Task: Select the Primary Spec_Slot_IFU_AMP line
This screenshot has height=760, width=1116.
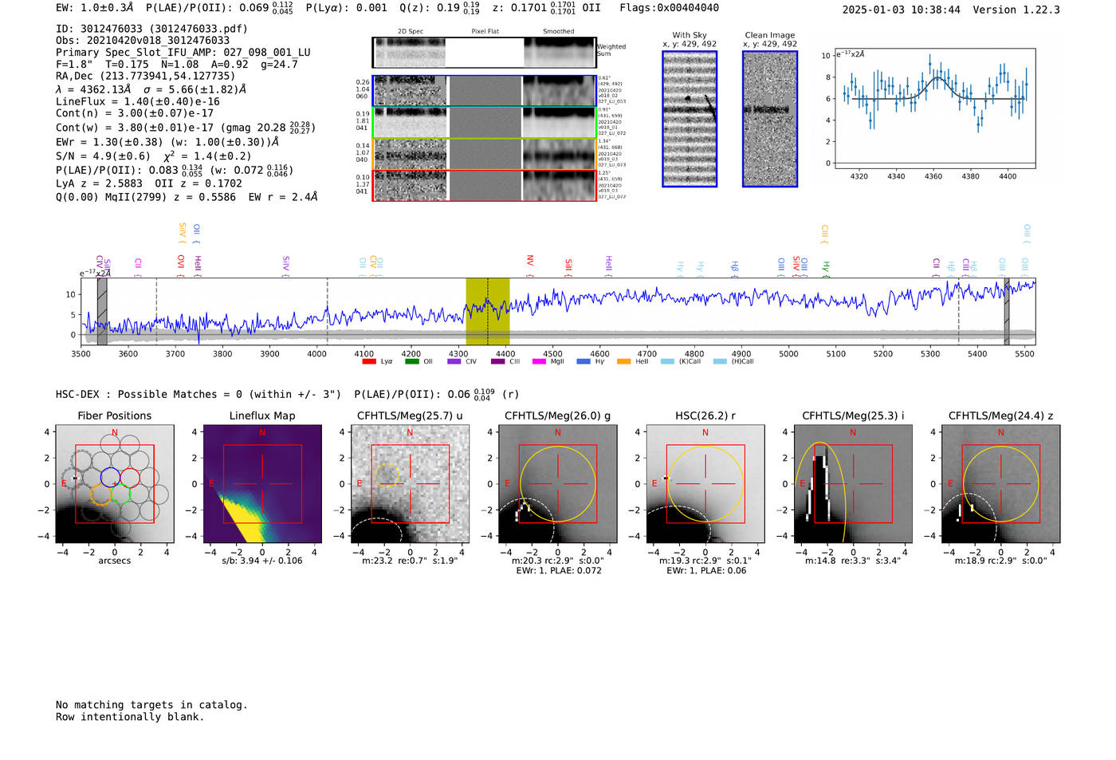Action: [183, 53]
